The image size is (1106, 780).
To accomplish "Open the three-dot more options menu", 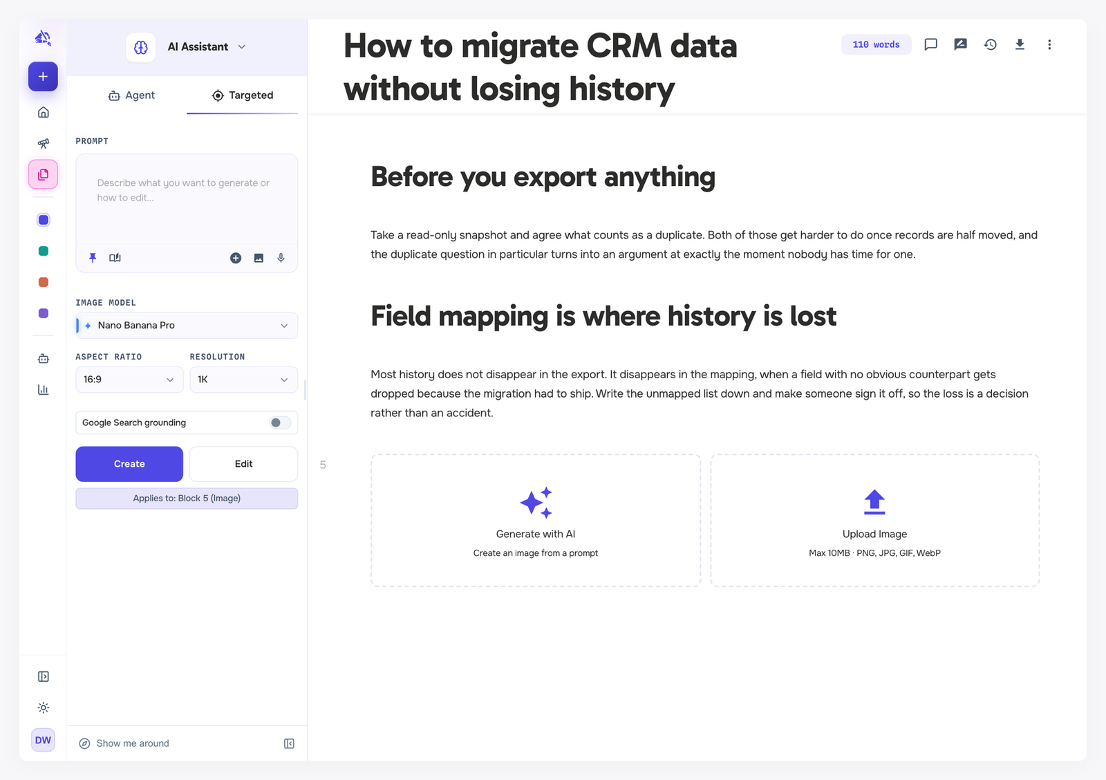I will (1049, 44).
